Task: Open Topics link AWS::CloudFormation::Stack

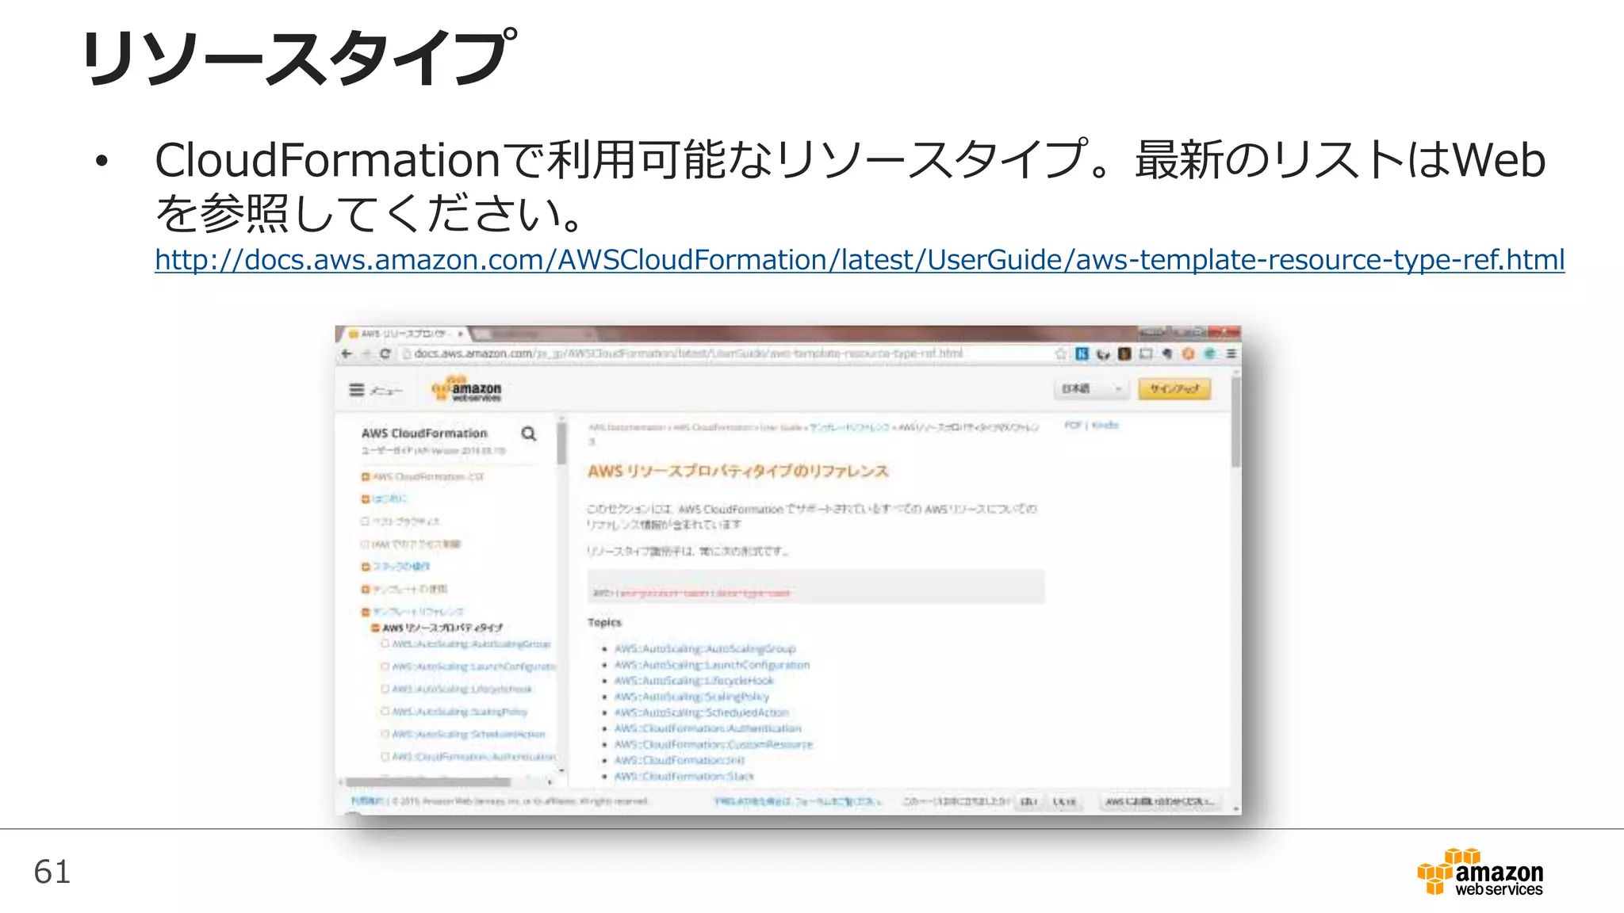Action: coord(684,776)
